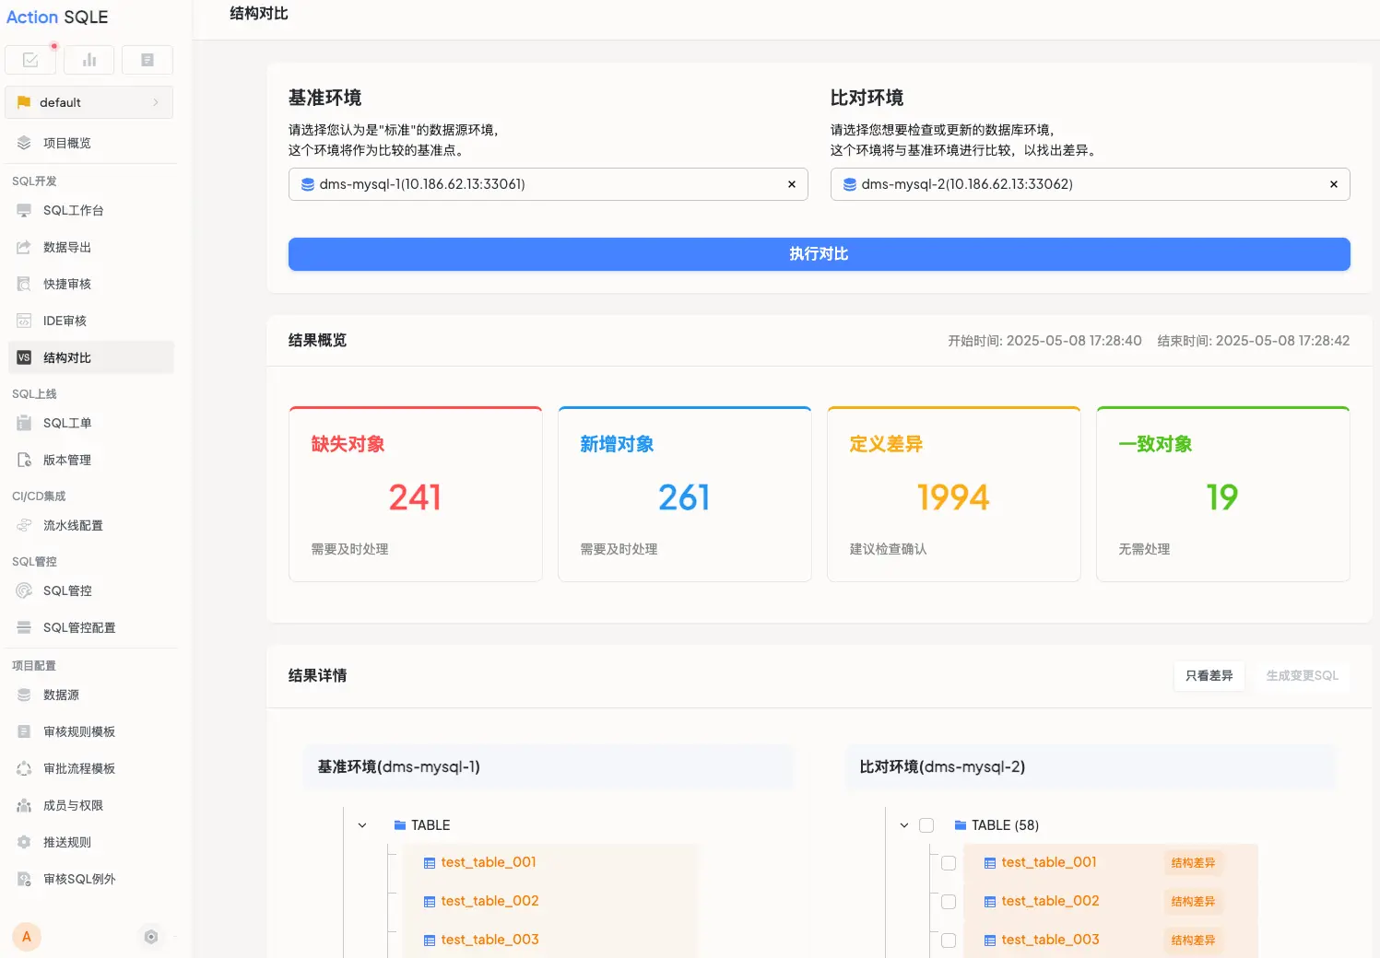Open the settings gear at sidebar bottom
The height and width of the screenshot is (958, 1380).
coord(151,937)
